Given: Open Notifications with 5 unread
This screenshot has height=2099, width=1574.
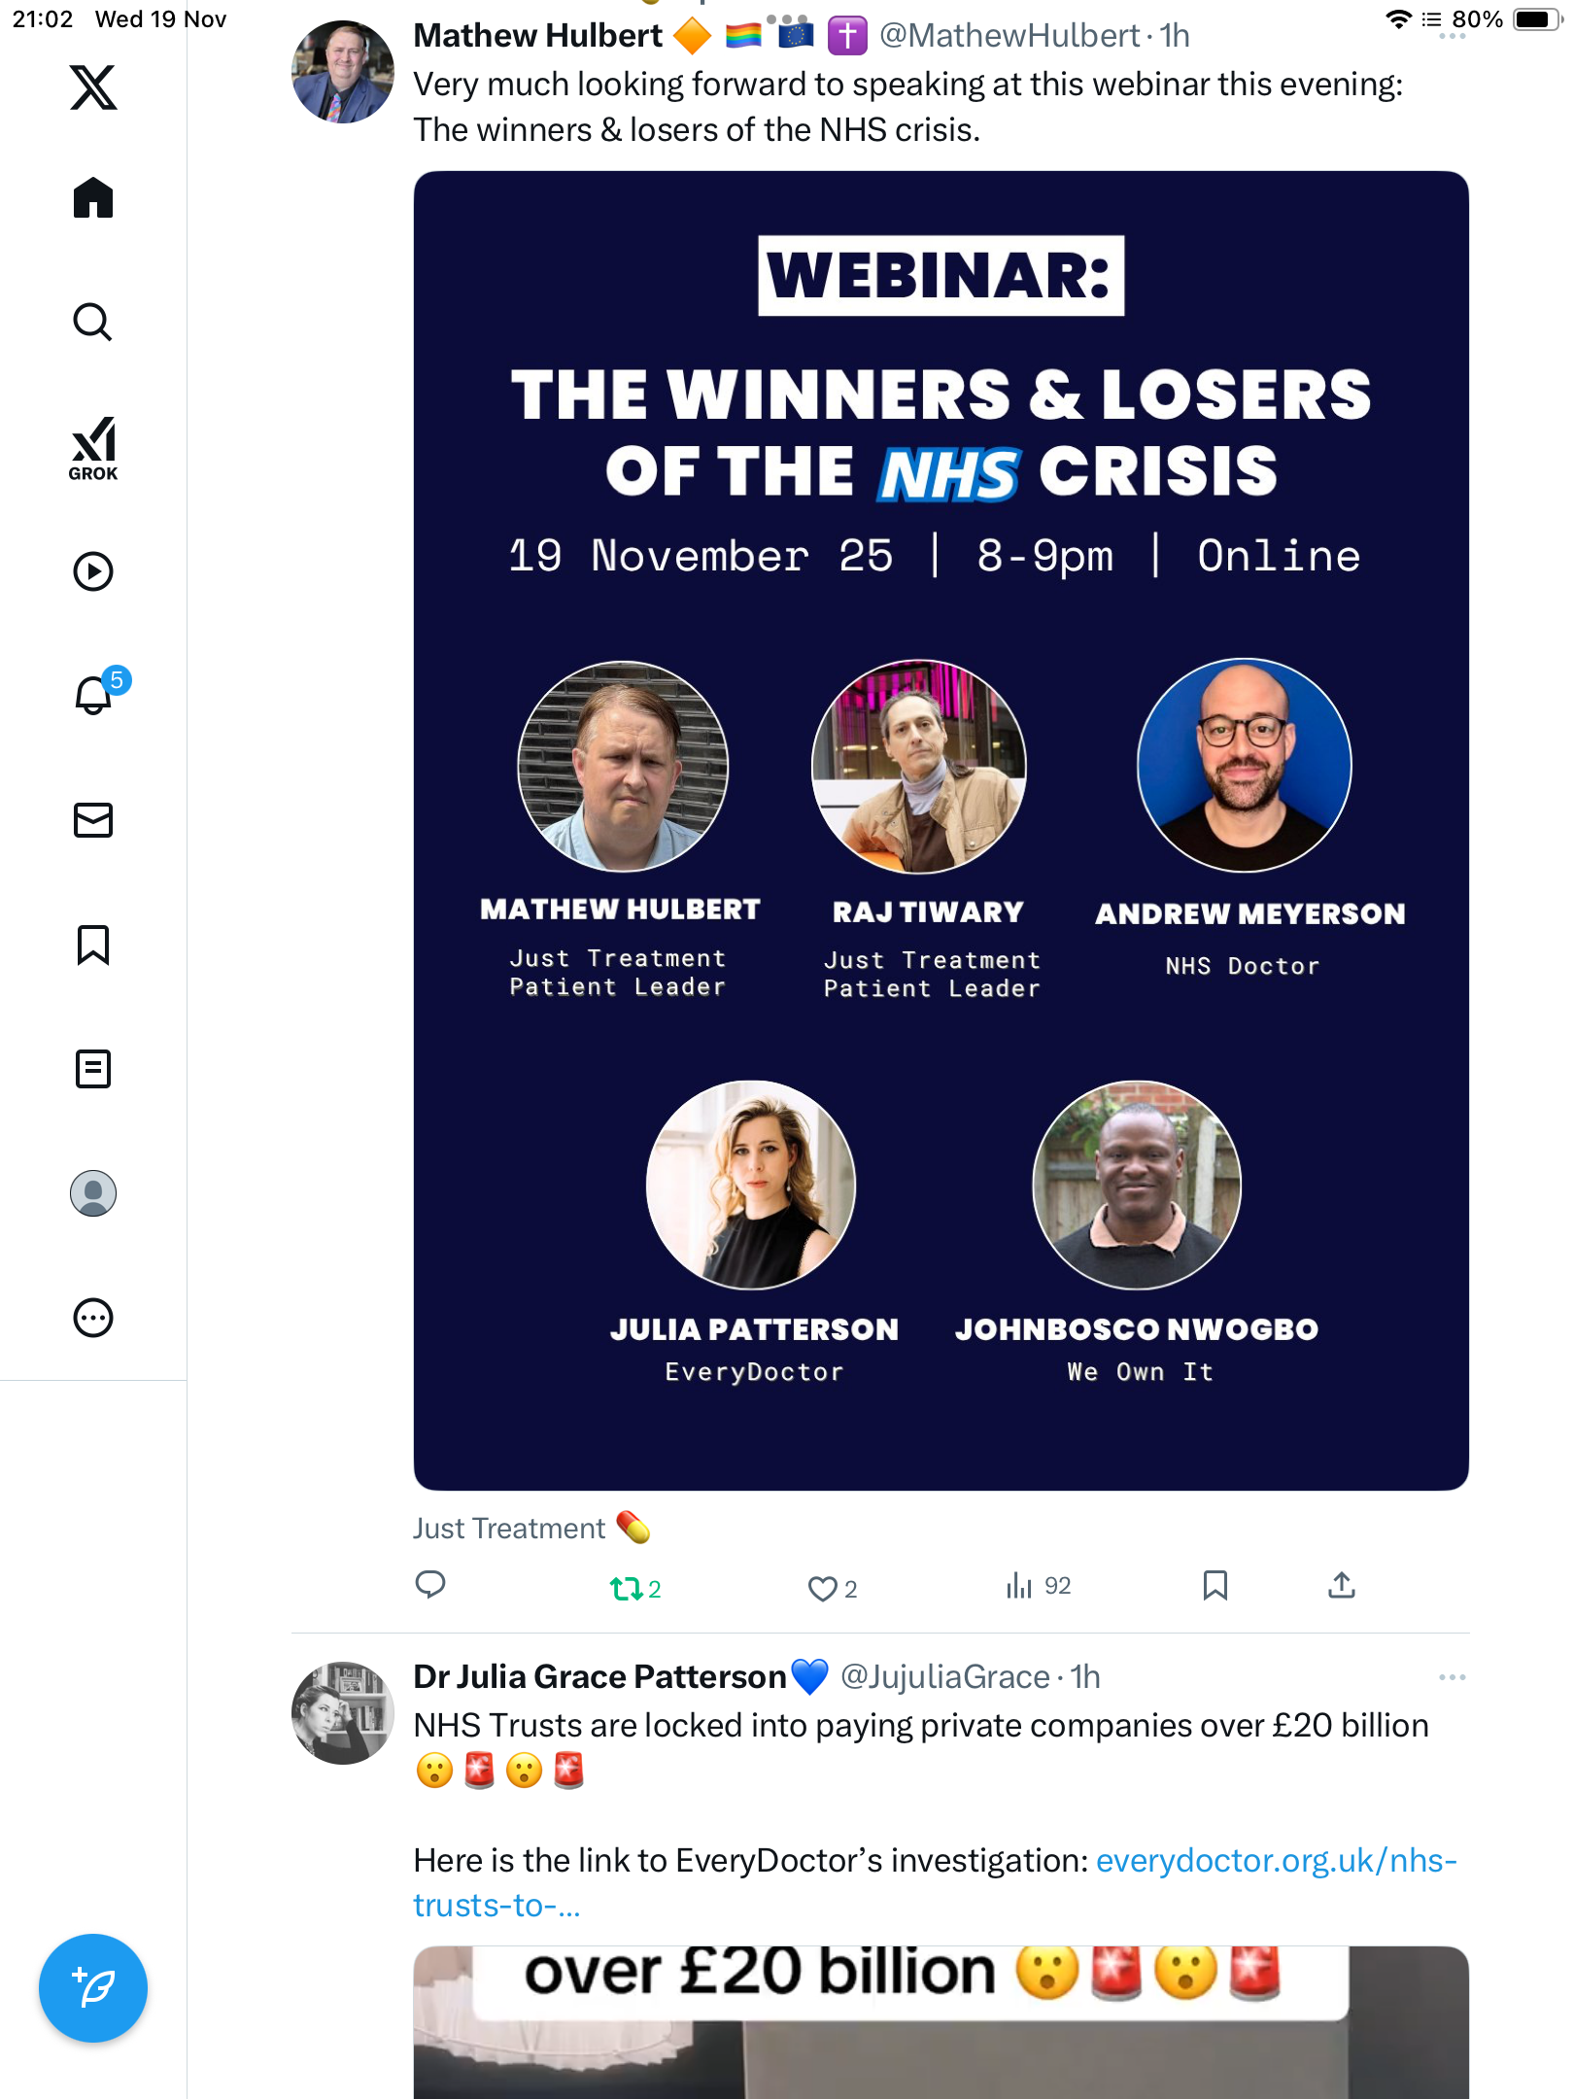Looking at the screenshot, I should pyautogui.click(x=94, y=695).
